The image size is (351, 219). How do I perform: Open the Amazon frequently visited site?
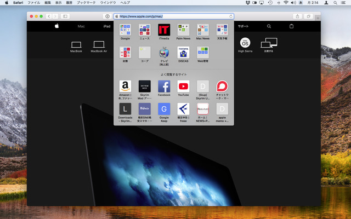click(x=125, y=87)
